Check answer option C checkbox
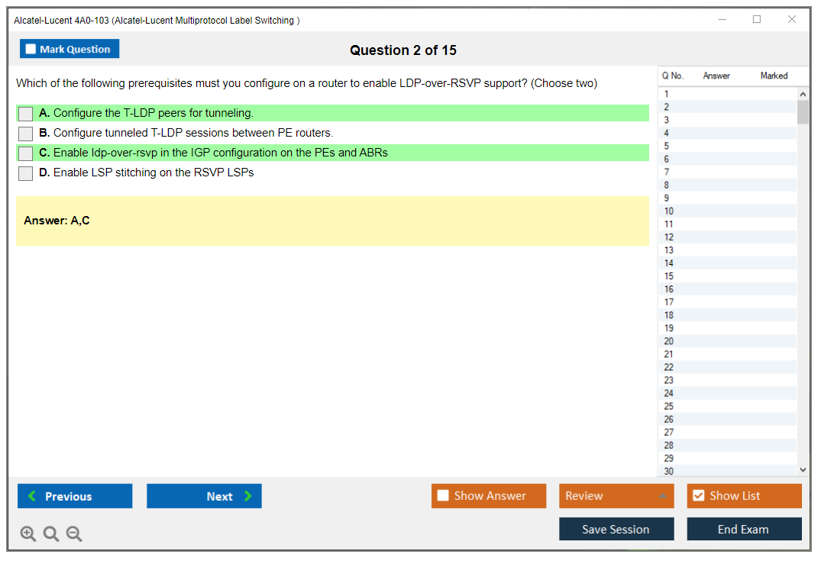This screenshot has height=561, width=821. pos(26,153)
